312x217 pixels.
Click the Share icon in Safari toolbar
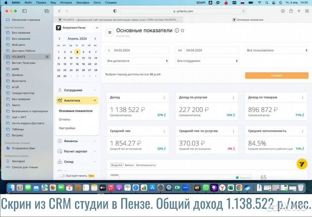pos(291,11)
